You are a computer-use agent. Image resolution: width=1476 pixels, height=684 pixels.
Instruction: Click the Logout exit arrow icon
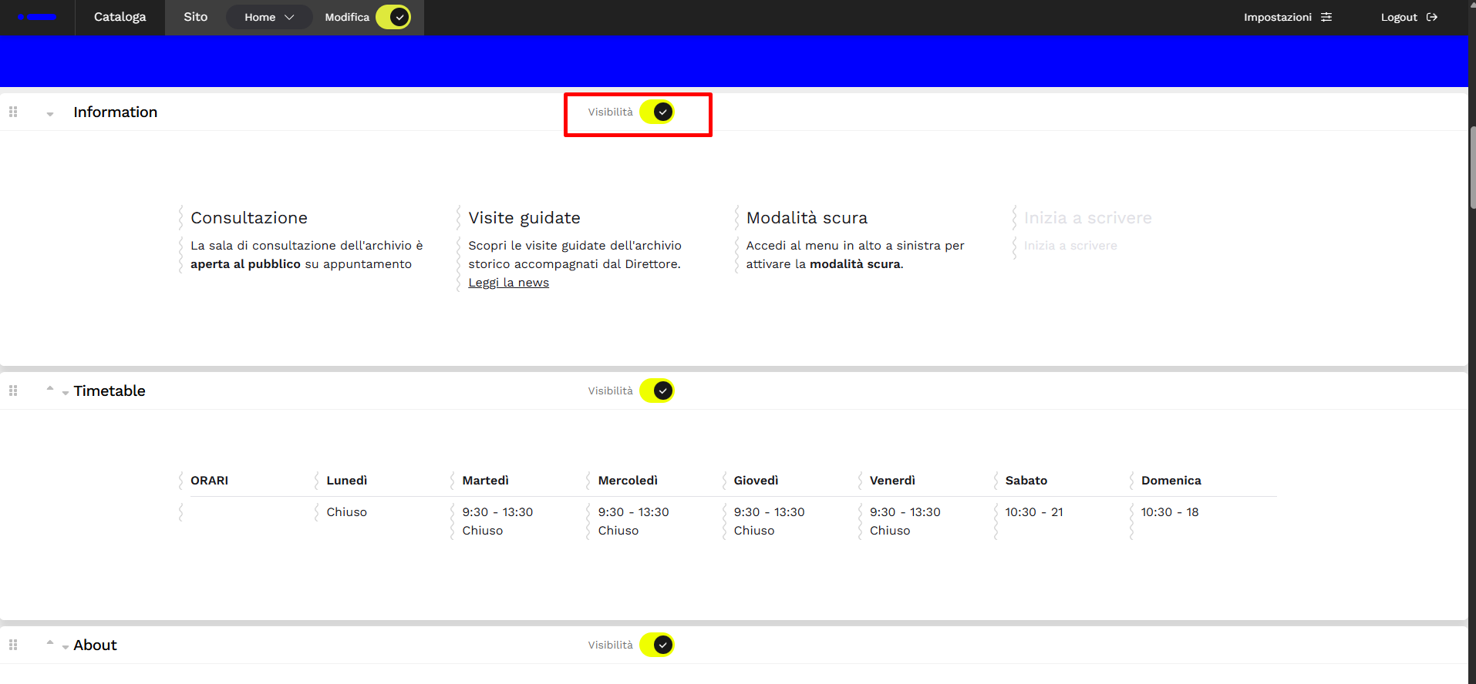point(1432,17)
